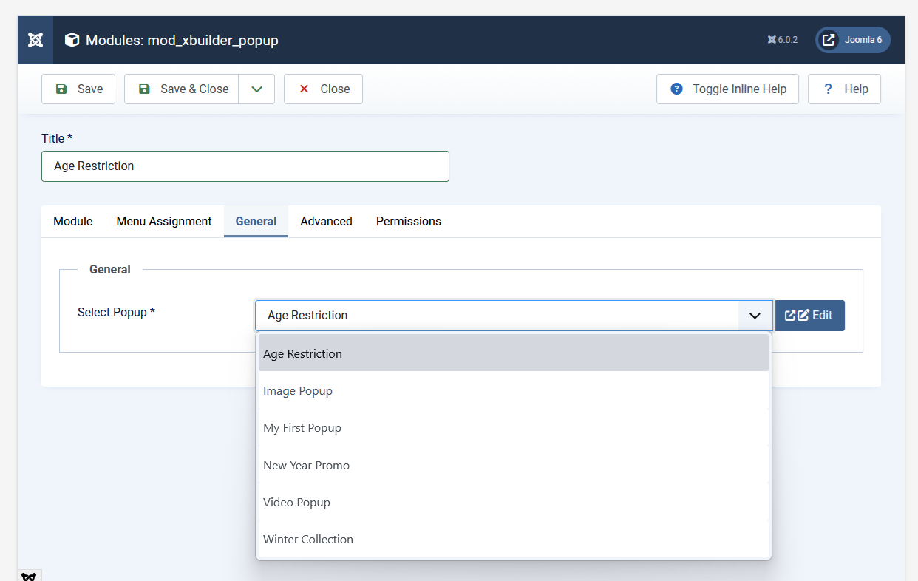The height and width of the screenshot is (581, 918).
Task: Choose Image Popup from the list
Action: coord(298,391)
